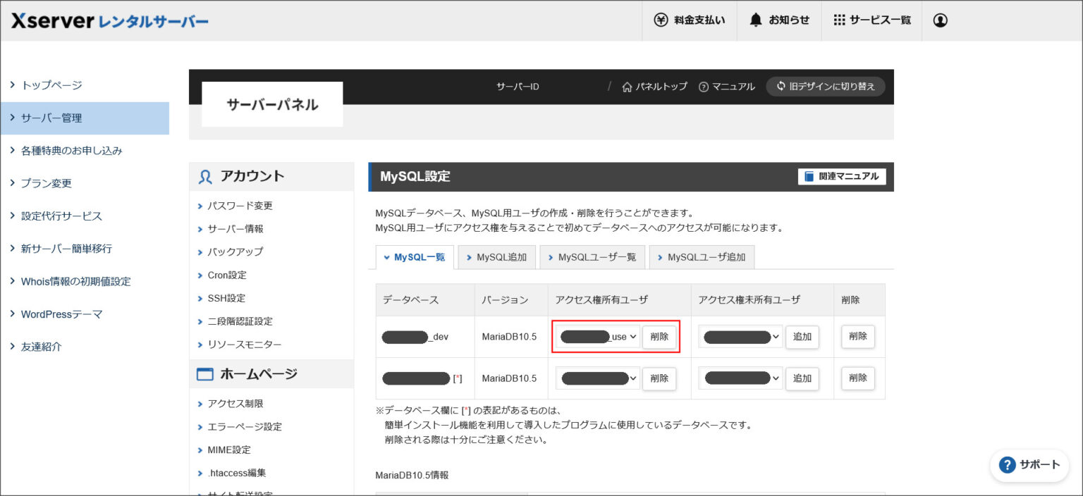Open the MySQLユーザ一覧 tab

[x=592, y=257]
